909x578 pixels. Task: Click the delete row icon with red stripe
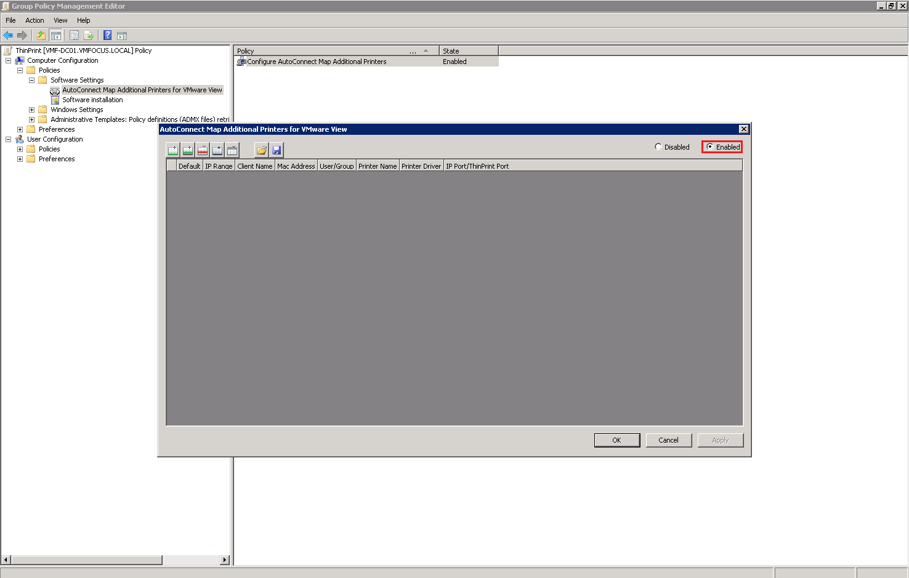[203, 150]
